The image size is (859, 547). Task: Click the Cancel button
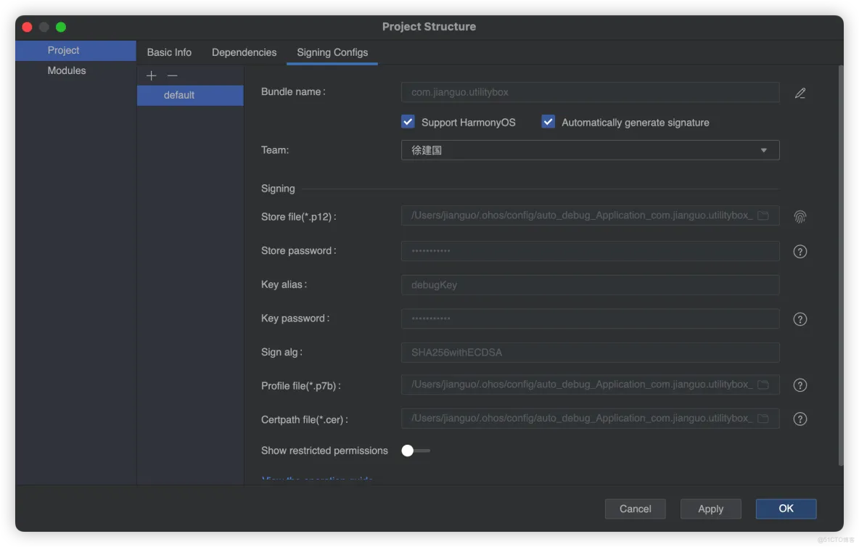pyautogui.click(x=636, y=509)
